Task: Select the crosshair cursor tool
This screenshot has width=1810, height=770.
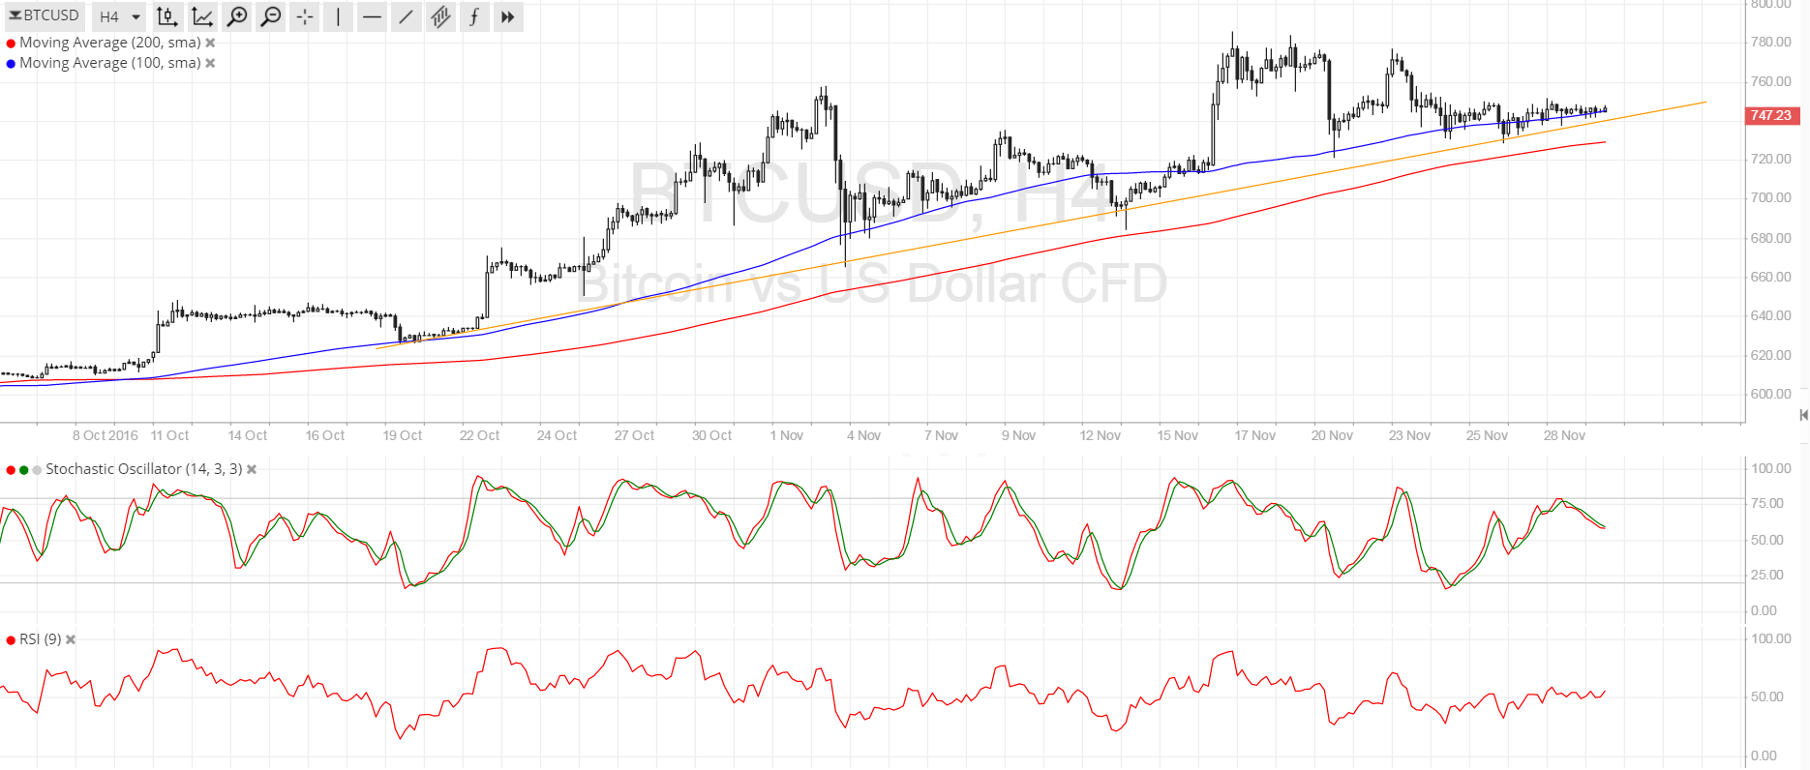Action: point(305,16)
